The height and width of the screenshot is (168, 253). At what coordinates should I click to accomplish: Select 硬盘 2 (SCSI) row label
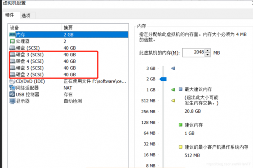30,75
